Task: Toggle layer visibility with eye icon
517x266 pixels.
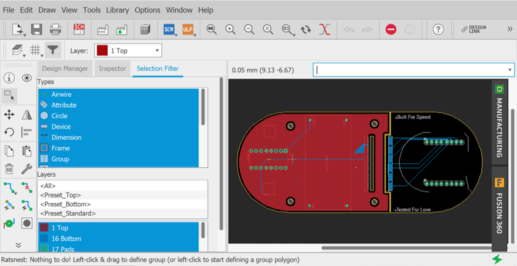Action: click(27, 78)
